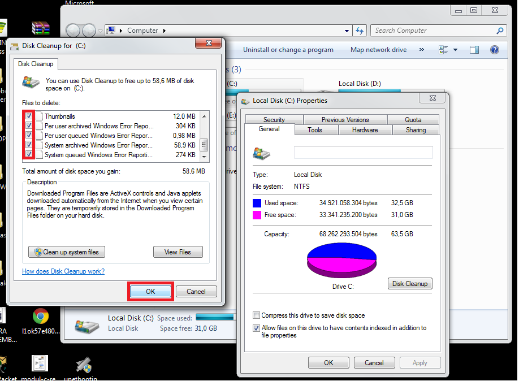Open the Google Chrome desktop shortcut
Image resolution: width=519 pixels, height=381 pixels.
pyautogui.click(x=41, y=317)
